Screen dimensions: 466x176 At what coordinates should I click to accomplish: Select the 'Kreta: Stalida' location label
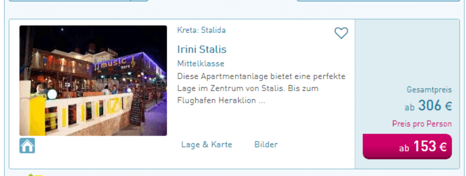201,30
